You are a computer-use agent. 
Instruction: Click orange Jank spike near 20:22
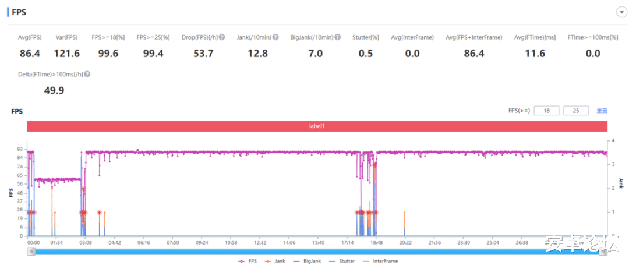click(404, 224)
